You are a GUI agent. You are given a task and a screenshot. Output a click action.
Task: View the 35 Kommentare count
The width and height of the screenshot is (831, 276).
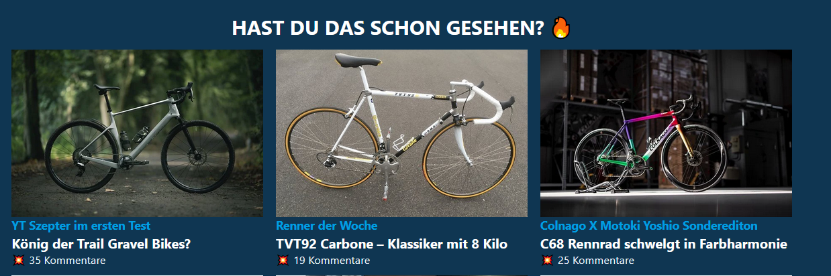tap(67, 261)
